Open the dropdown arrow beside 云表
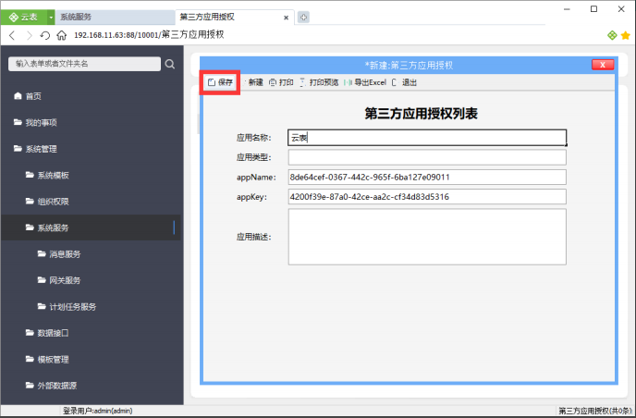This screenshot has width=636, height=418. click(51, 18)
